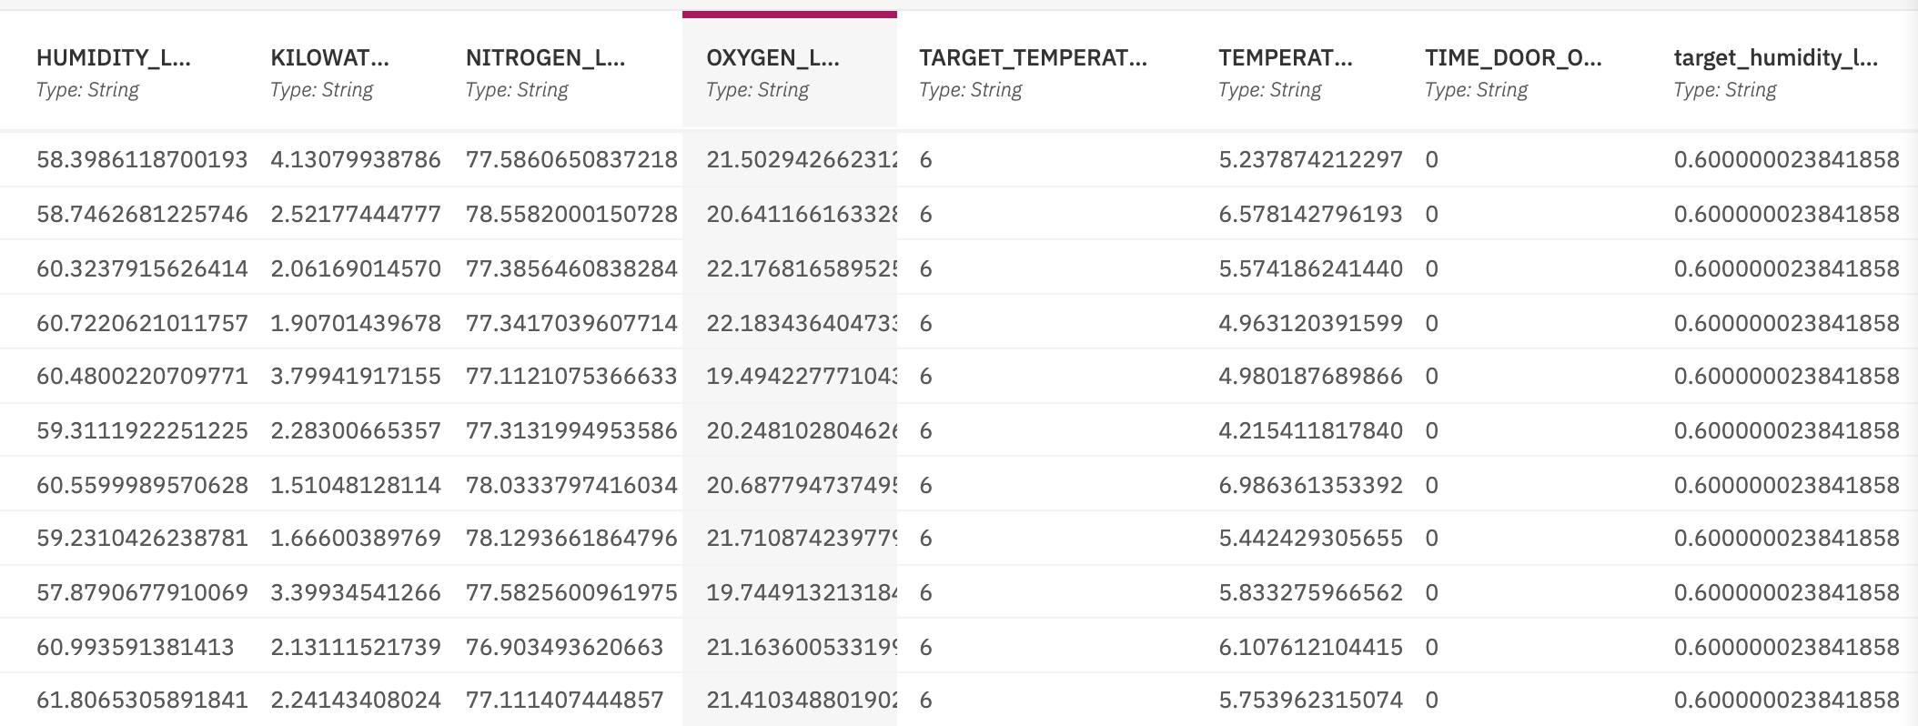Click humidity cell 59.2310426238781
This screenshot has width=1918, height=726.
[x=142, y=539]
